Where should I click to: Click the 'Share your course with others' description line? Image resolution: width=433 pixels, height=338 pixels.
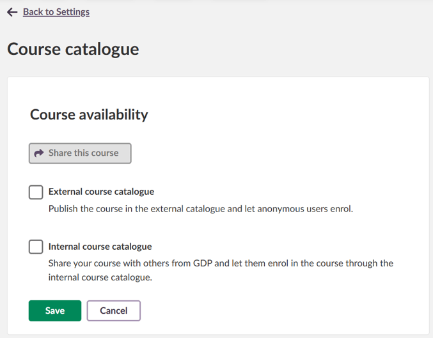click(x=221, y=263)
